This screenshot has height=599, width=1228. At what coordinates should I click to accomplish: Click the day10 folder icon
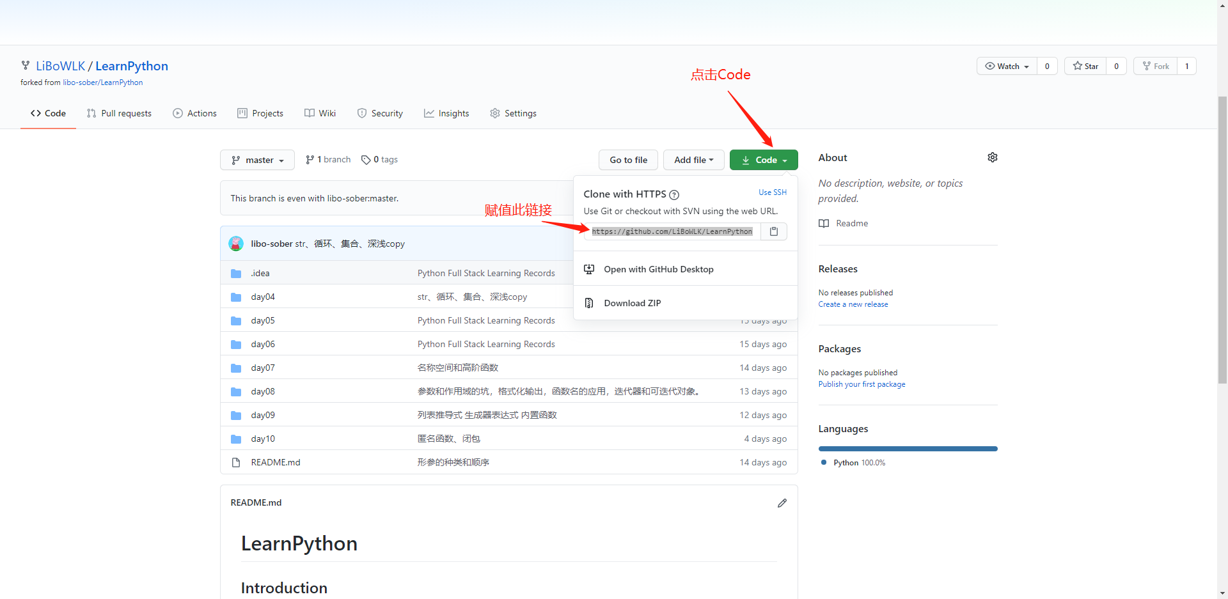(236, 439)
